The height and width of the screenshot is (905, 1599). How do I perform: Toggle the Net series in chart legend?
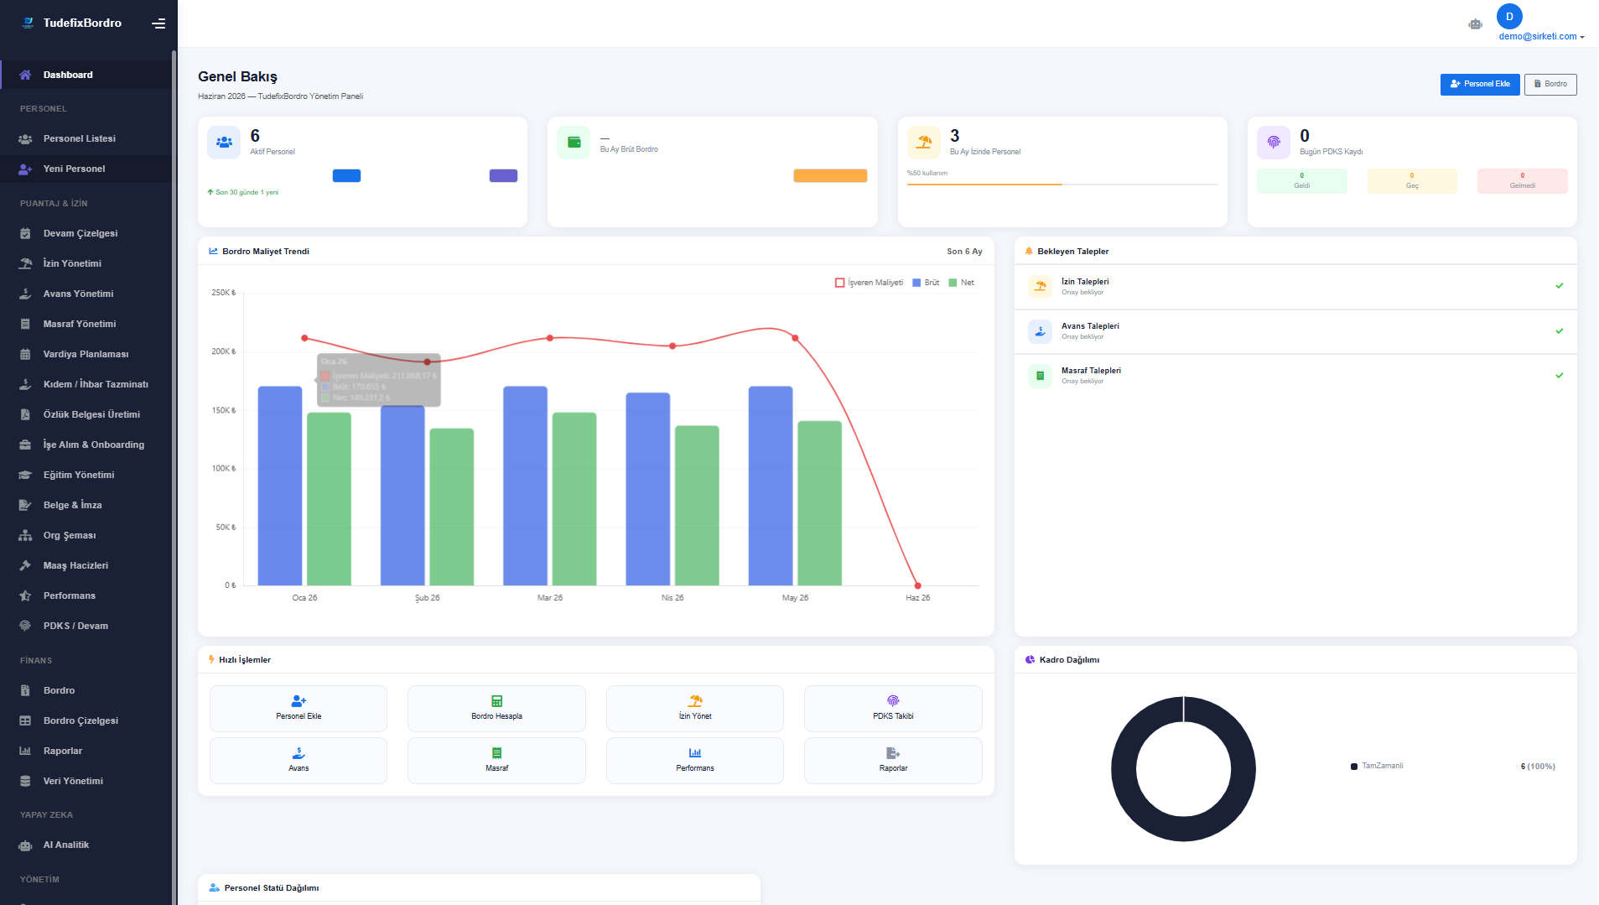pos(961,283)
